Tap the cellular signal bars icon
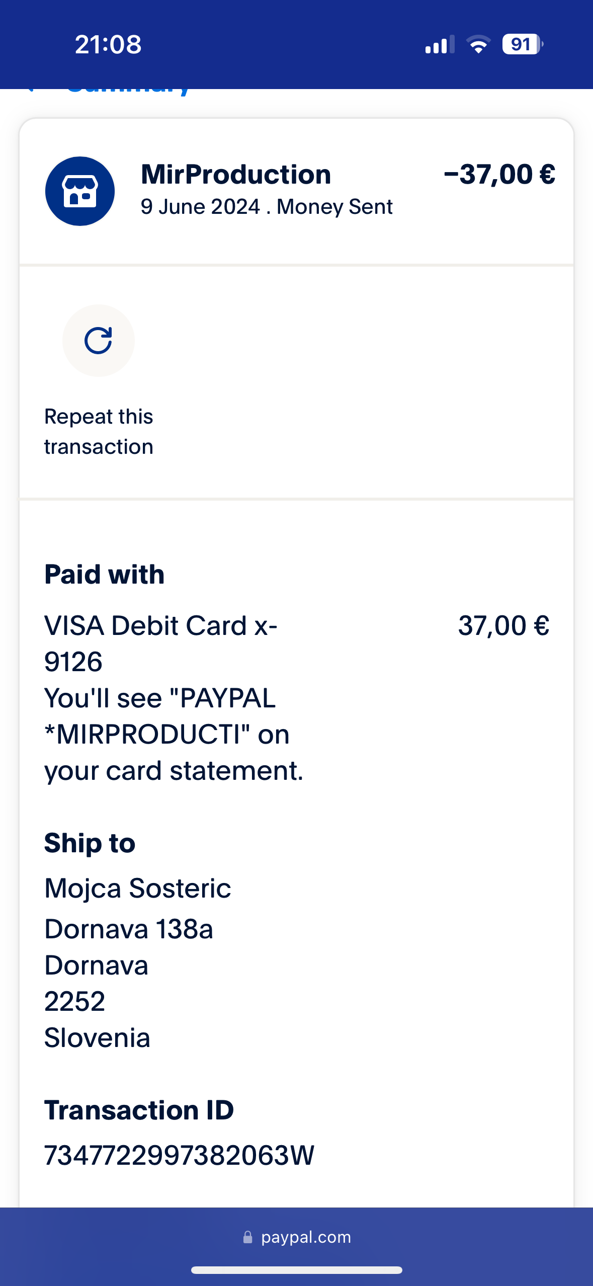The width and height of the screenshot is (593, 1286). [440, 44]
